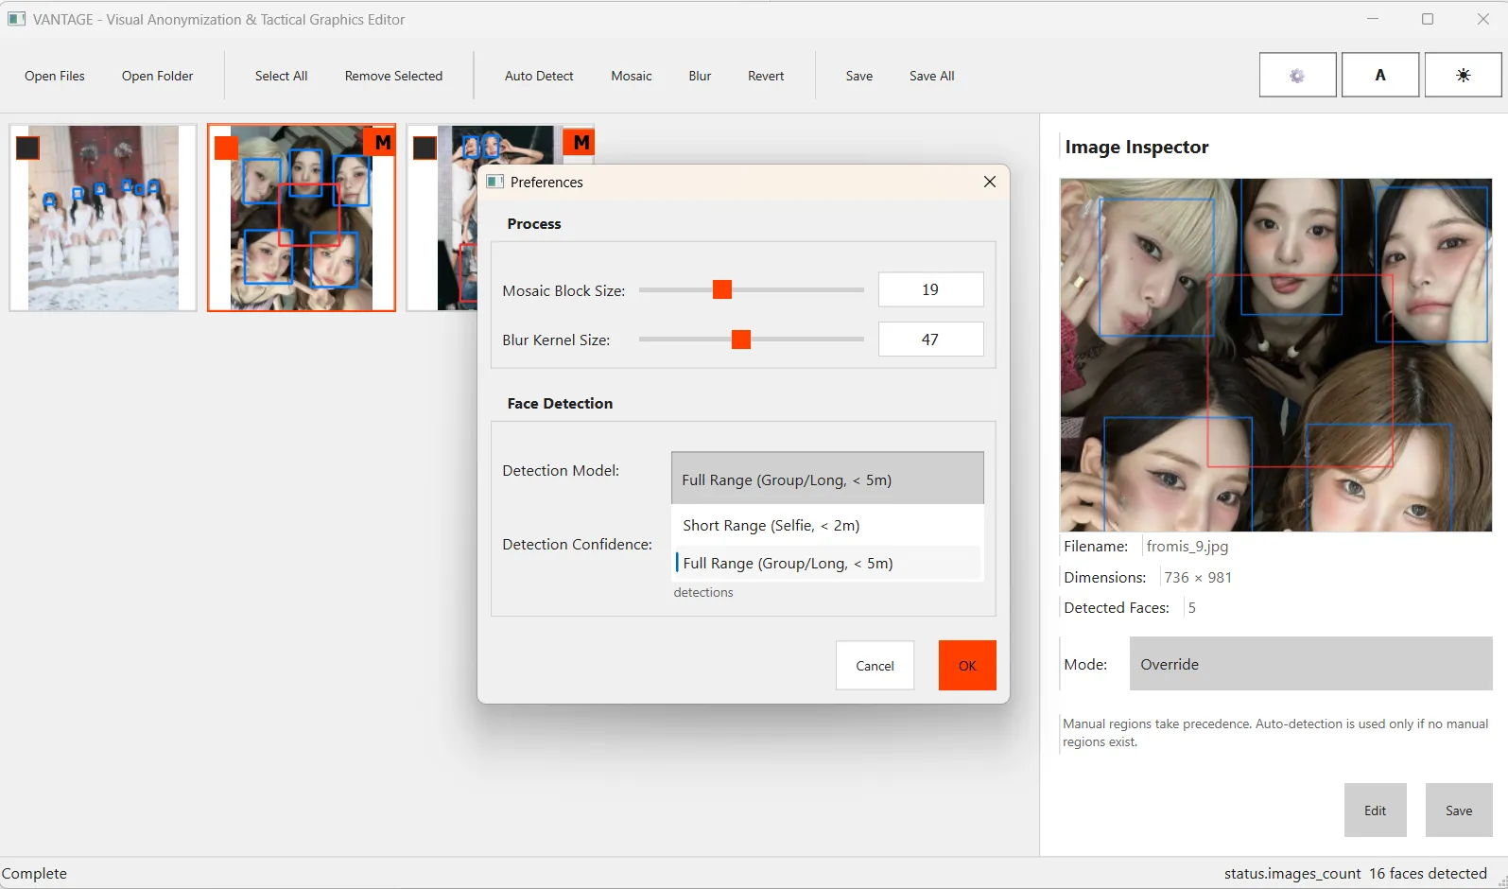1508x889 pixels.
Task: Click Revert in toolbar
Action: [x=766, y=76]
